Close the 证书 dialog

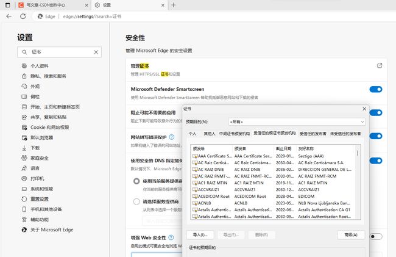click(364, 109)
